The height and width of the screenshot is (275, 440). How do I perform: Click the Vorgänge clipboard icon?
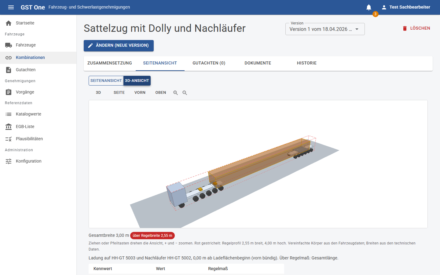[x=9, y=92]
